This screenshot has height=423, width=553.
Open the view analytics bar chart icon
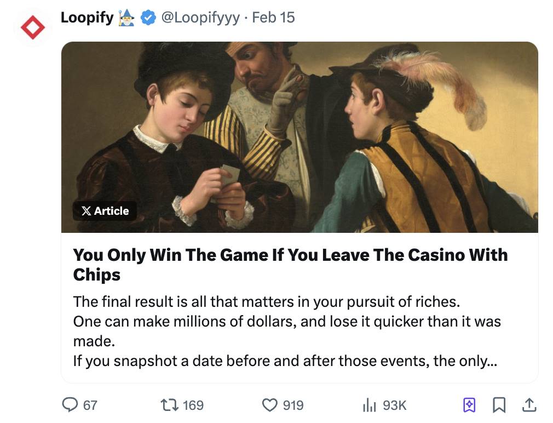369,405
